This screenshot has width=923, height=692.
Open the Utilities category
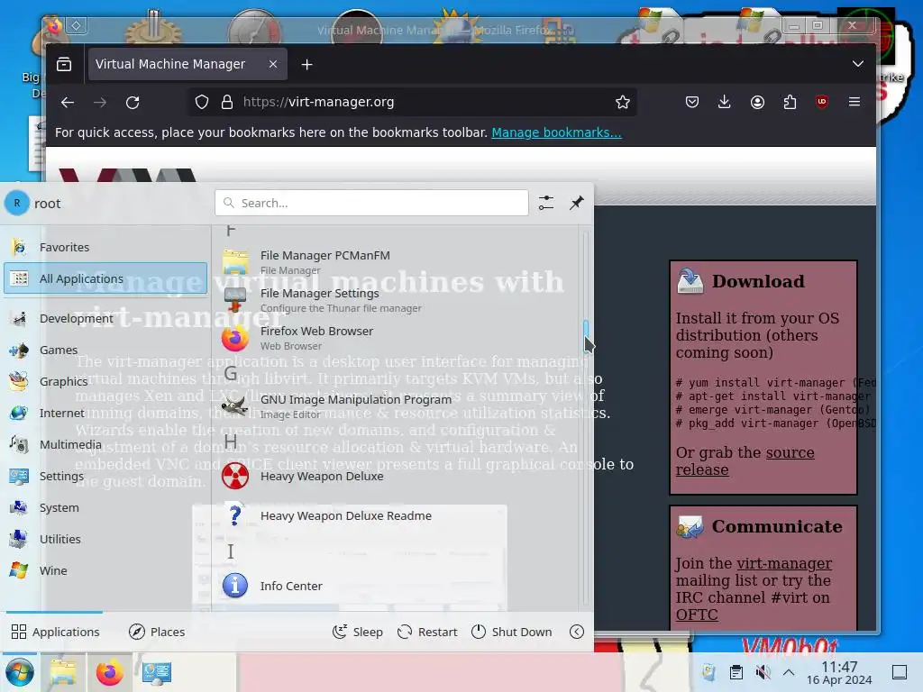[x=105, y=539]
